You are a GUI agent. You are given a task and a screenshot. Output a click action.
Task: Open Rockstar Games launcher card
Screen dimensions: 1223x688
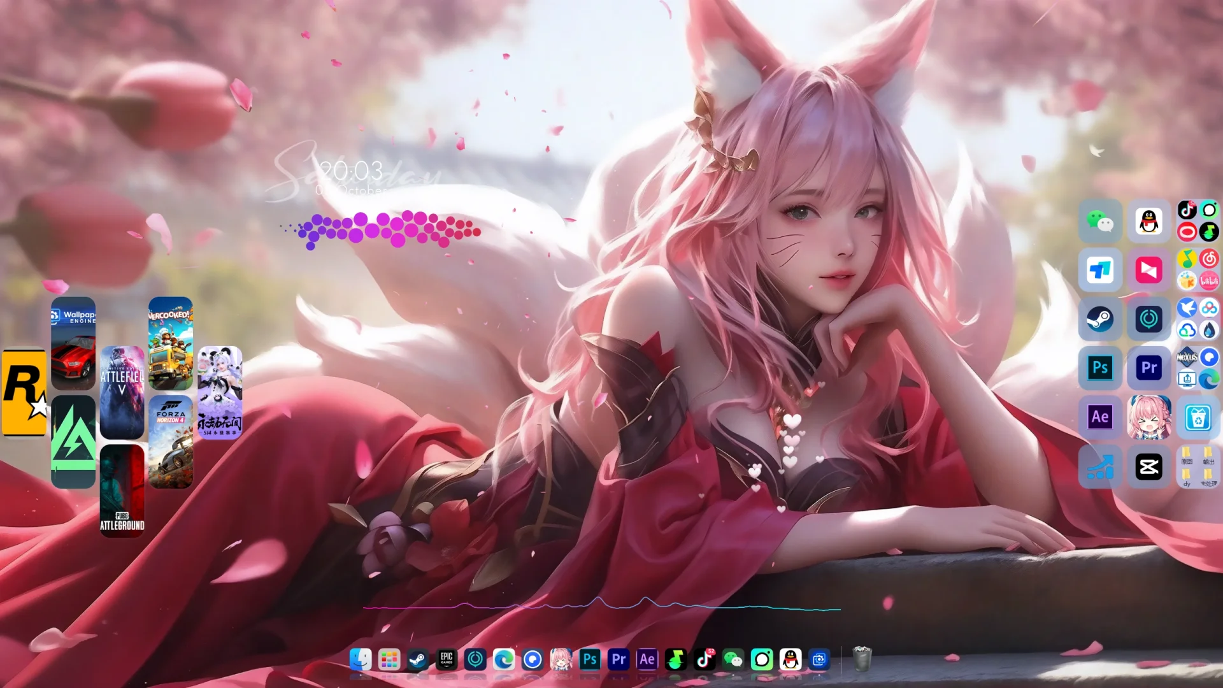click(x=24, y=392)
